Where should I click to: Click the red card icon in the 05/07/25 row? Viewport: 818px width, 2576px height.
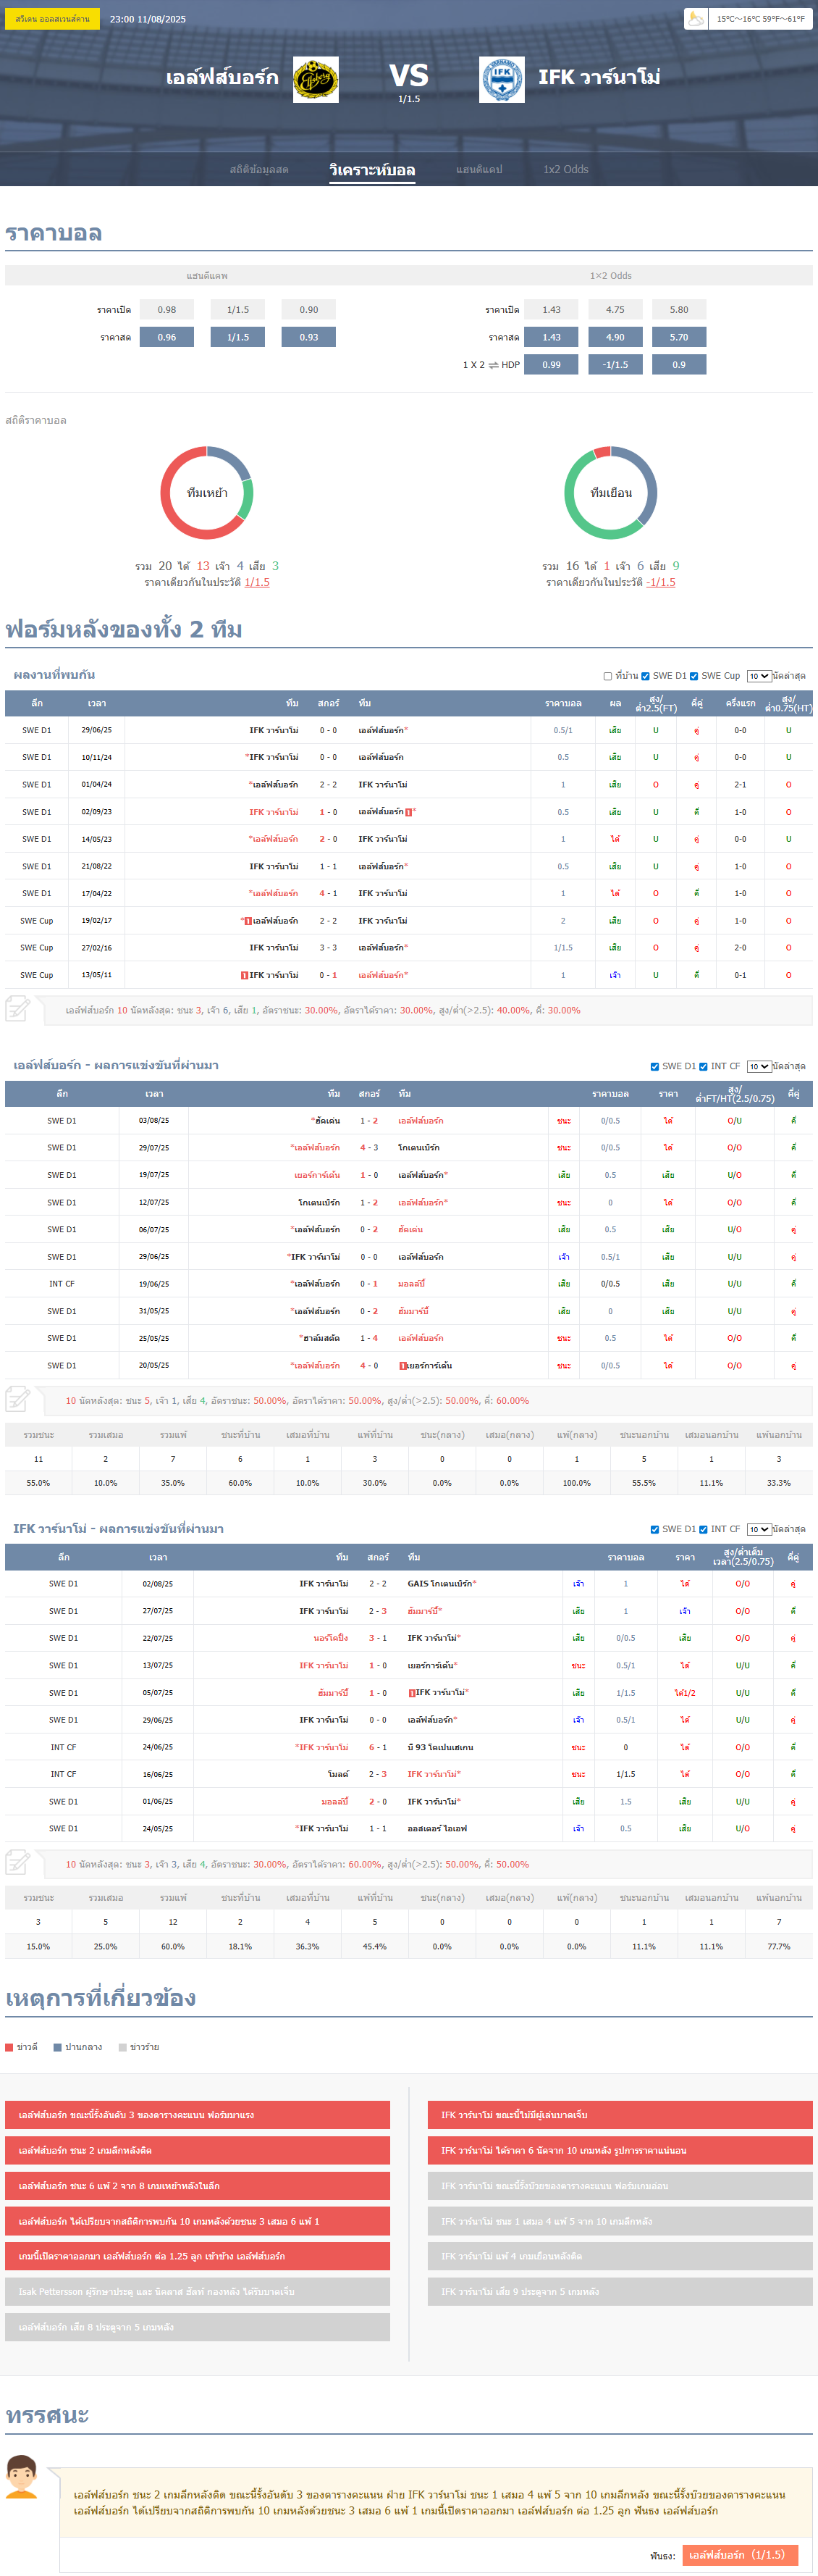click(411, 1693)
